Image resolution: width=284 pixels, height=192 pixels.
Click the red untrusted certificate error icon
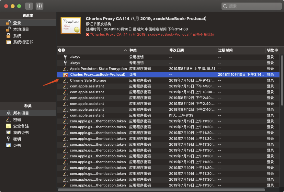pyautogui.click(x=87, y=34)
